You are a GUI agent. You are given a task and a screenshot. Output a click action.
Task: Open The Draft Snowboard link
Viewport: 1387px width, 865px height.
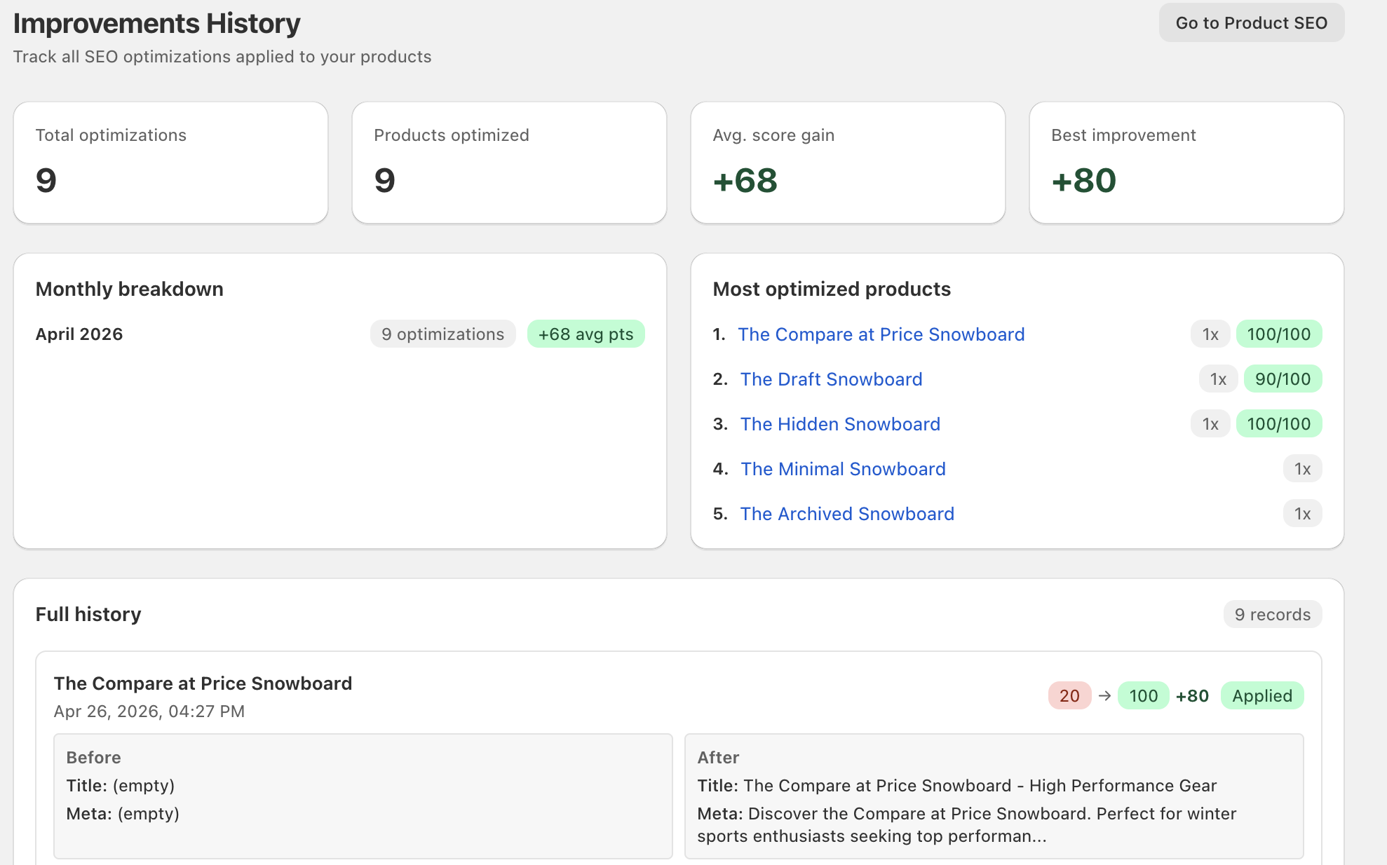pos(831,379)
